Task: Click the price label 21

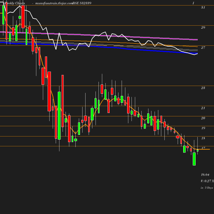Action: (203, 108)
